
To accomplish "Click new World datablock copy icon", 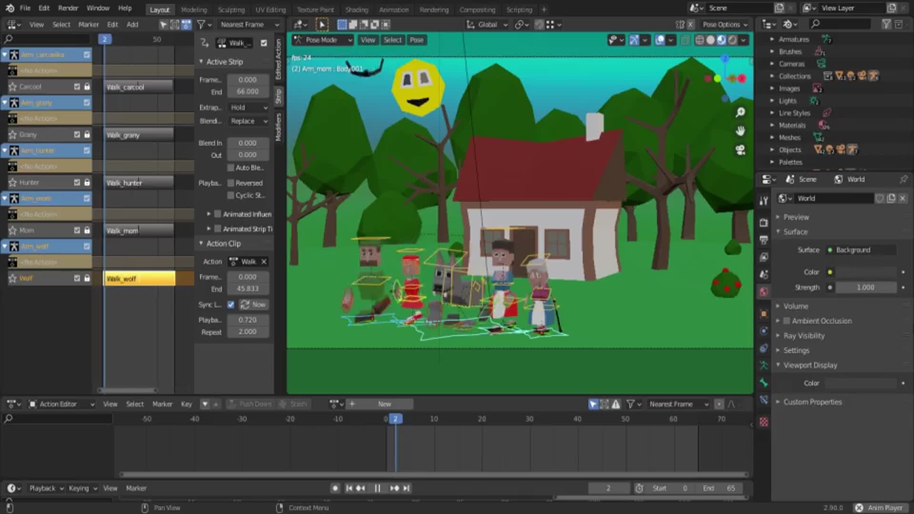I will click(891, 198).
